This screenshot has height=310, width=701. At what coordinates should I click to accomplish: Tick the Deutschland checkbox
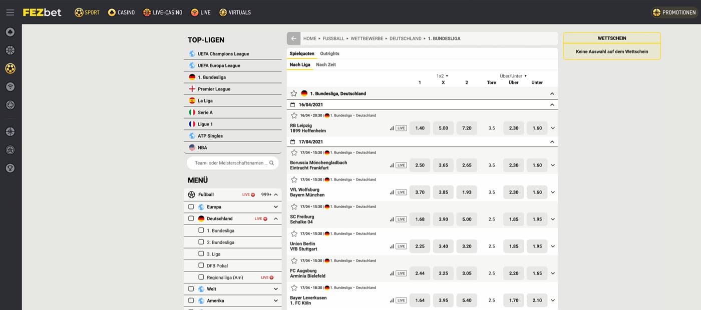(191, 218)
